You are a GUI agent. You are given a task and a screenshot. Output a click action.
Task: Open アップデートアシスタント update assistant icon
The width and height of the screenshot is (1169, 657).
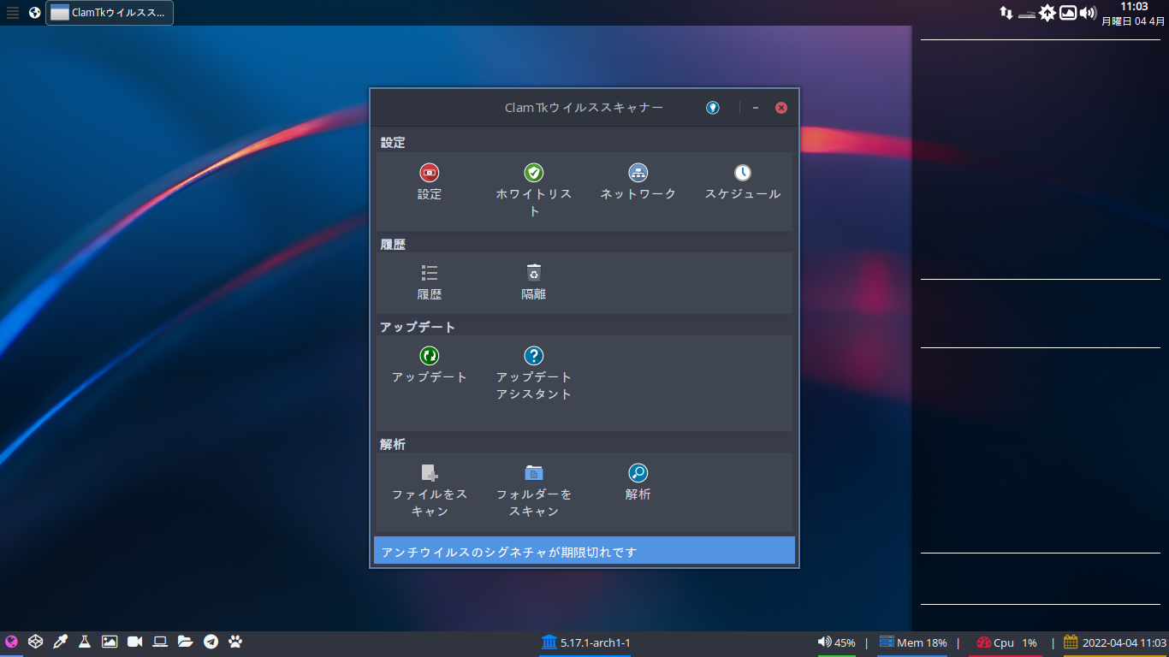click(x=534, y=356)
